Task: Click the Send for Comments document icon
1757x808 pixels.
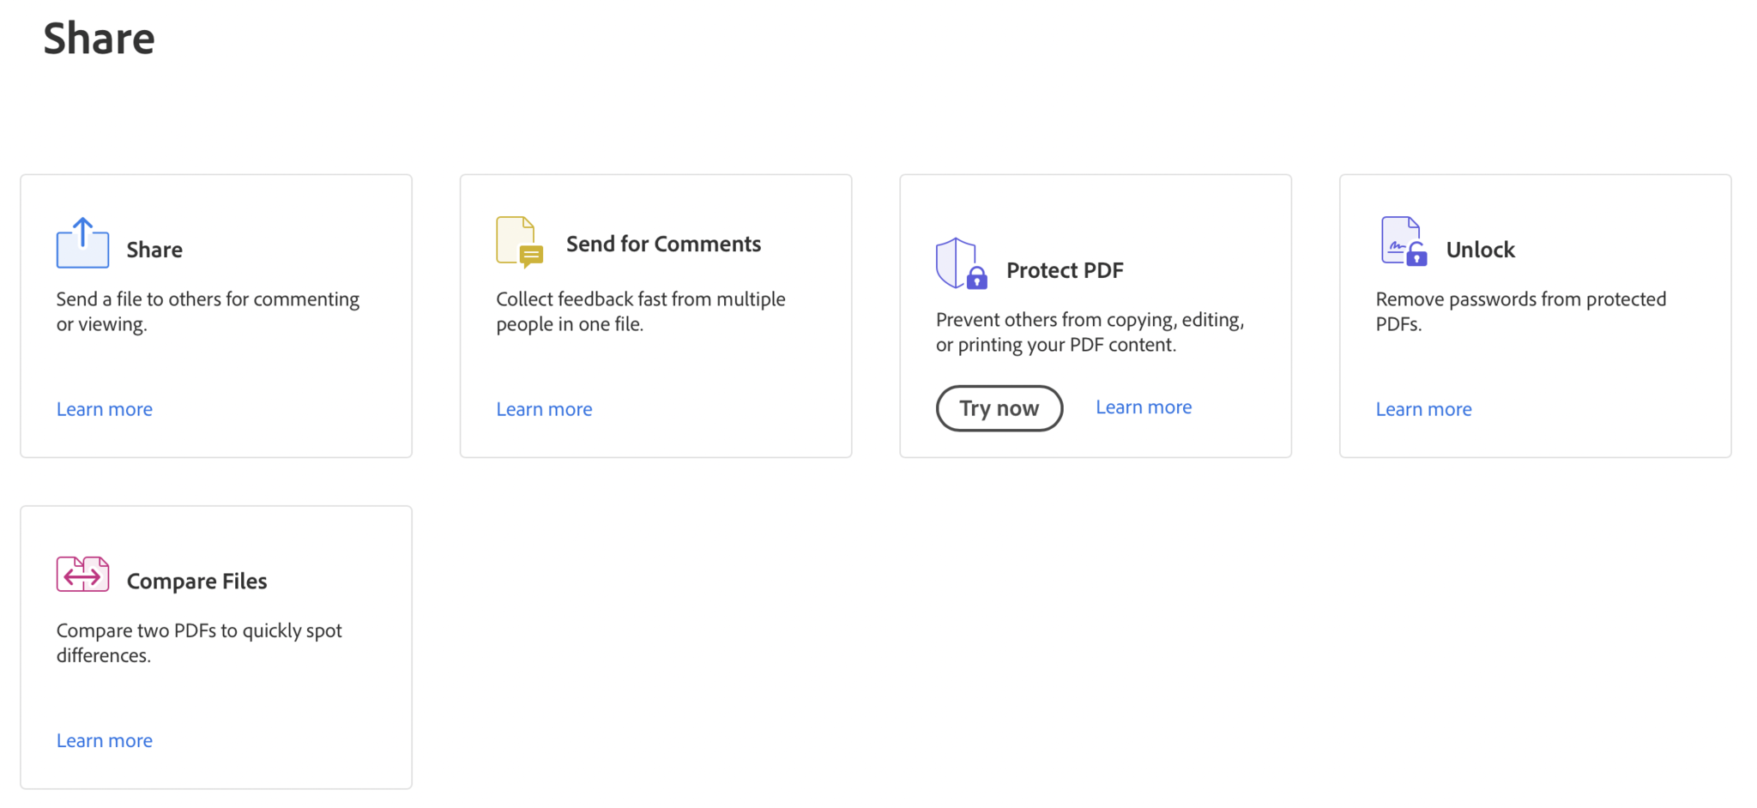Action: [x=519, y=242]
